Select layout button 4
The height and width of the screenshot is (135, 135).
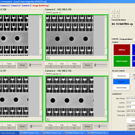click(117, 16)
